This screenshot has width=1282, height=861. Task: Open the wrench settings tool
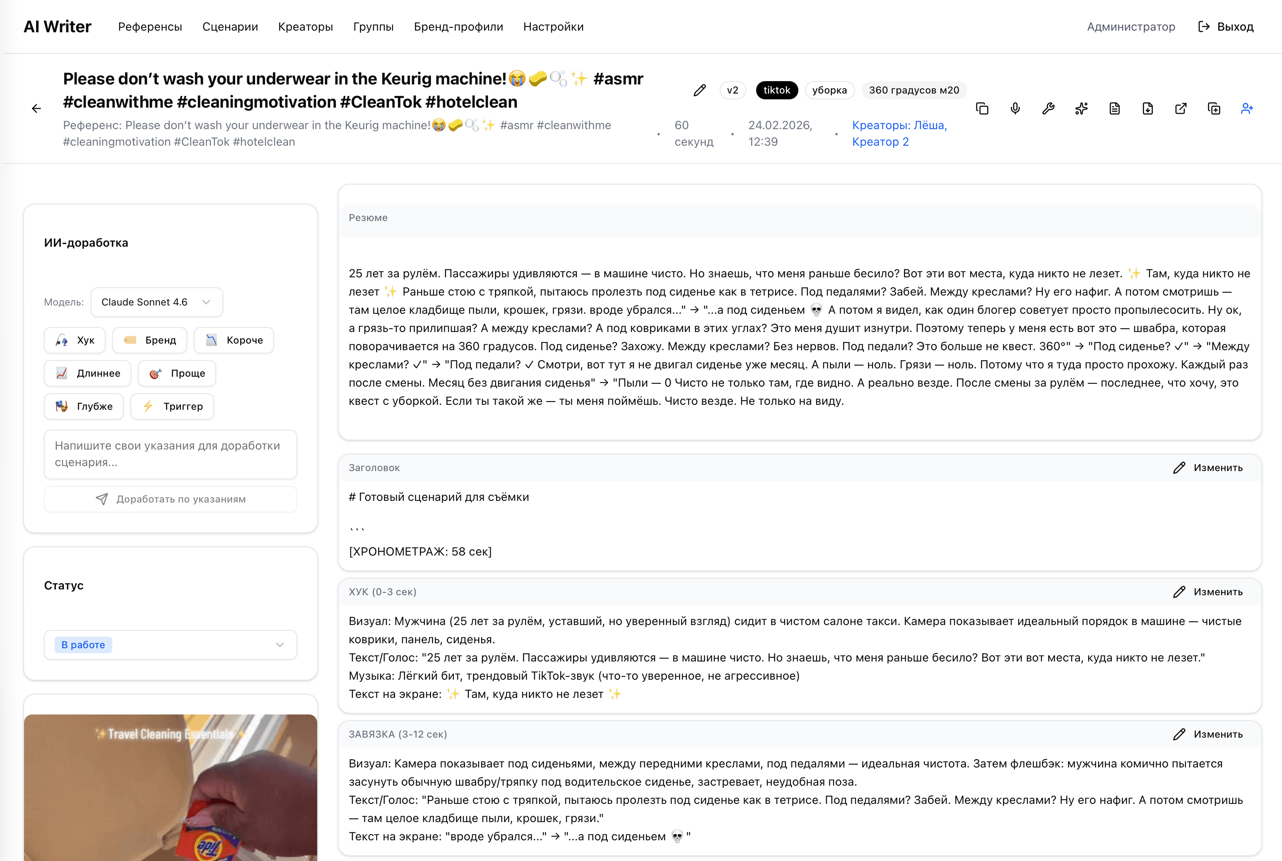pos(1048,108)
